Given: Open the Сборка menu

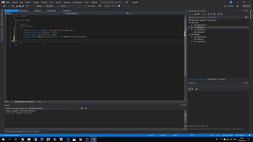Looking at the screenshot, I should tap(36, 2).
